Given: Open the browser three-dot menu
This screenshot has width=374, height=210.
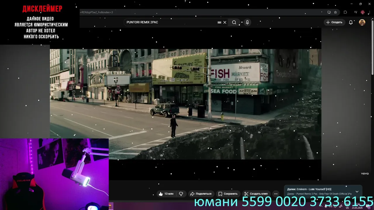Looking at the screenshot, I should click(369, 12).
